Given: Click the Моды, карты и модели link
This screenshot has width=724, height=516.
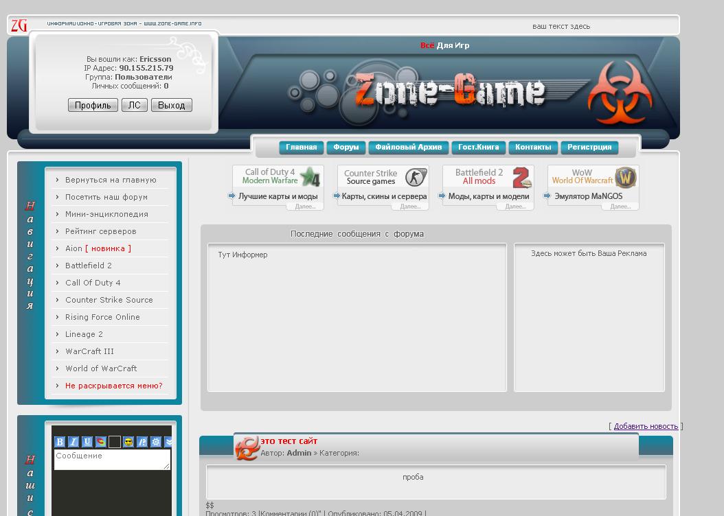Looking at the screenshot, I should [488, 196].
